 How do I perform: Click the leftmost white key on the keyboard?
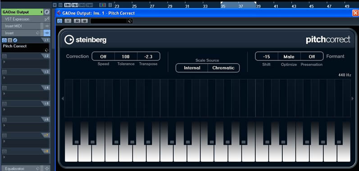pos(71,153)
